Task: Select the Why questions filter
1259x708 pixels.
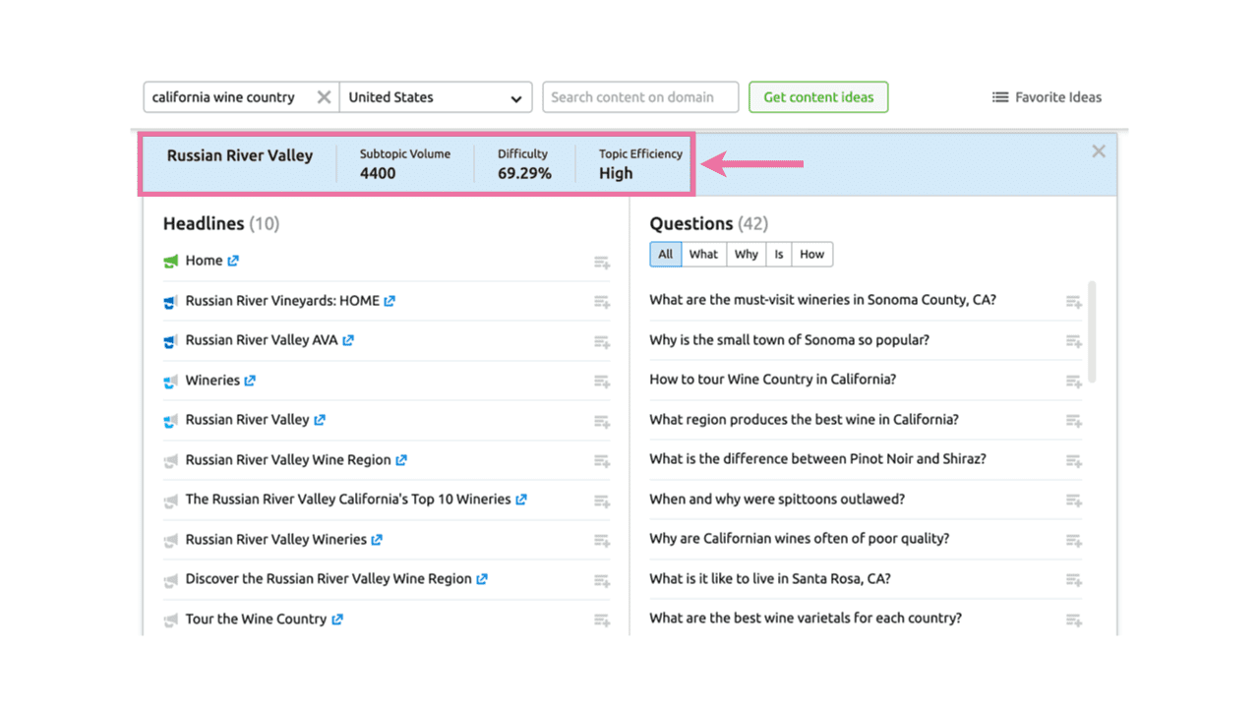Action: coord(746,254)
